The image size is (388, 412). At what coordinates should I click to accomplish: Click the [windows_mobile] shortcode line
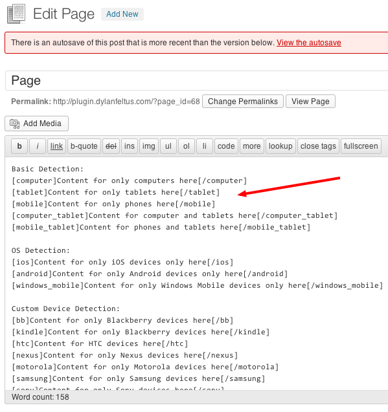pos(197,285)
